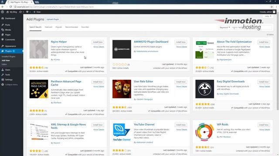Click the Above The Fold Optimization thumbnail
Image resolution: width=279 pixels, height=156 pixels.
(204, 49)
